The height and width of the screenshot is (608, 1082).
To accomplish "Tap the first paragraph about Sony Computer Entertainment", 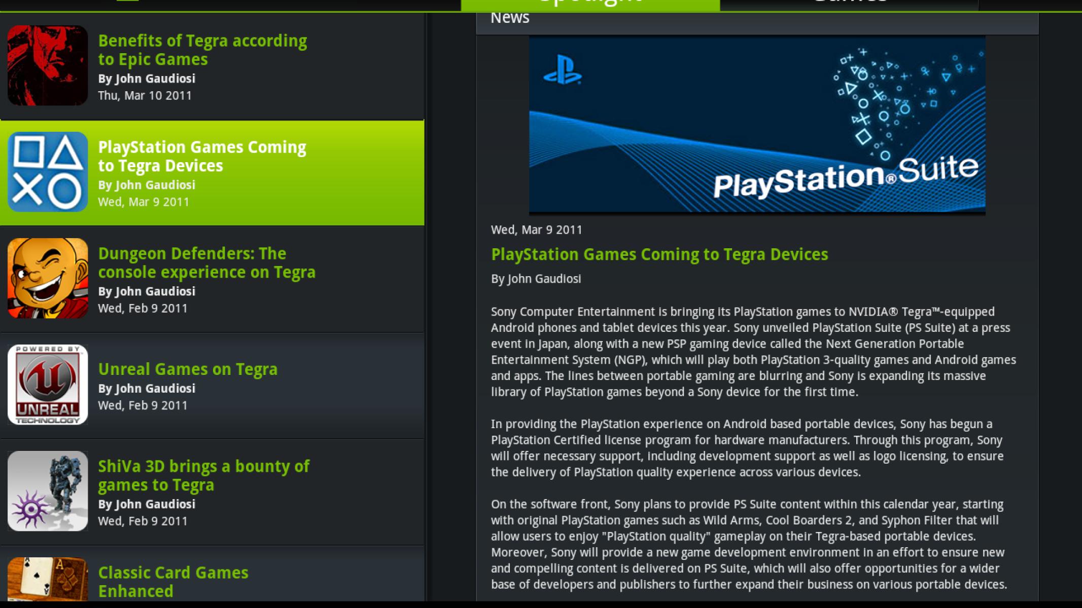I will click(753, 352).
